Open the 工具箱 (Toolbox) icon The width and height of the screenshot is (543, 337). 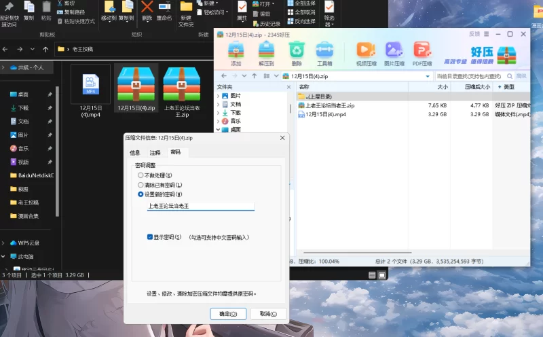324,51
